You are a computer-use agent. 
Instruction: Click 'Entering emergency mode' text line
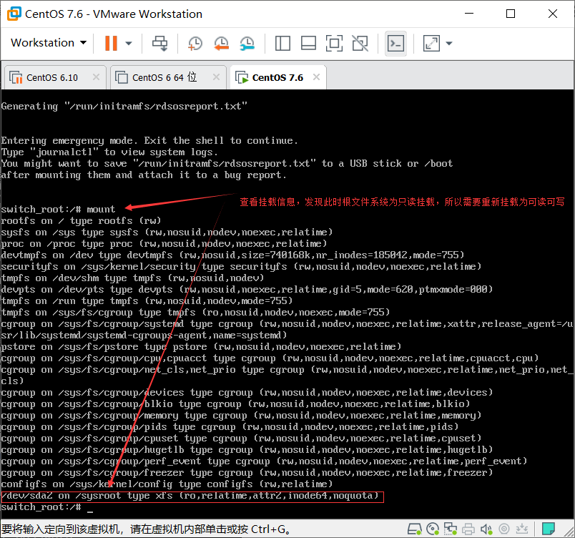[x=149, y=141]
